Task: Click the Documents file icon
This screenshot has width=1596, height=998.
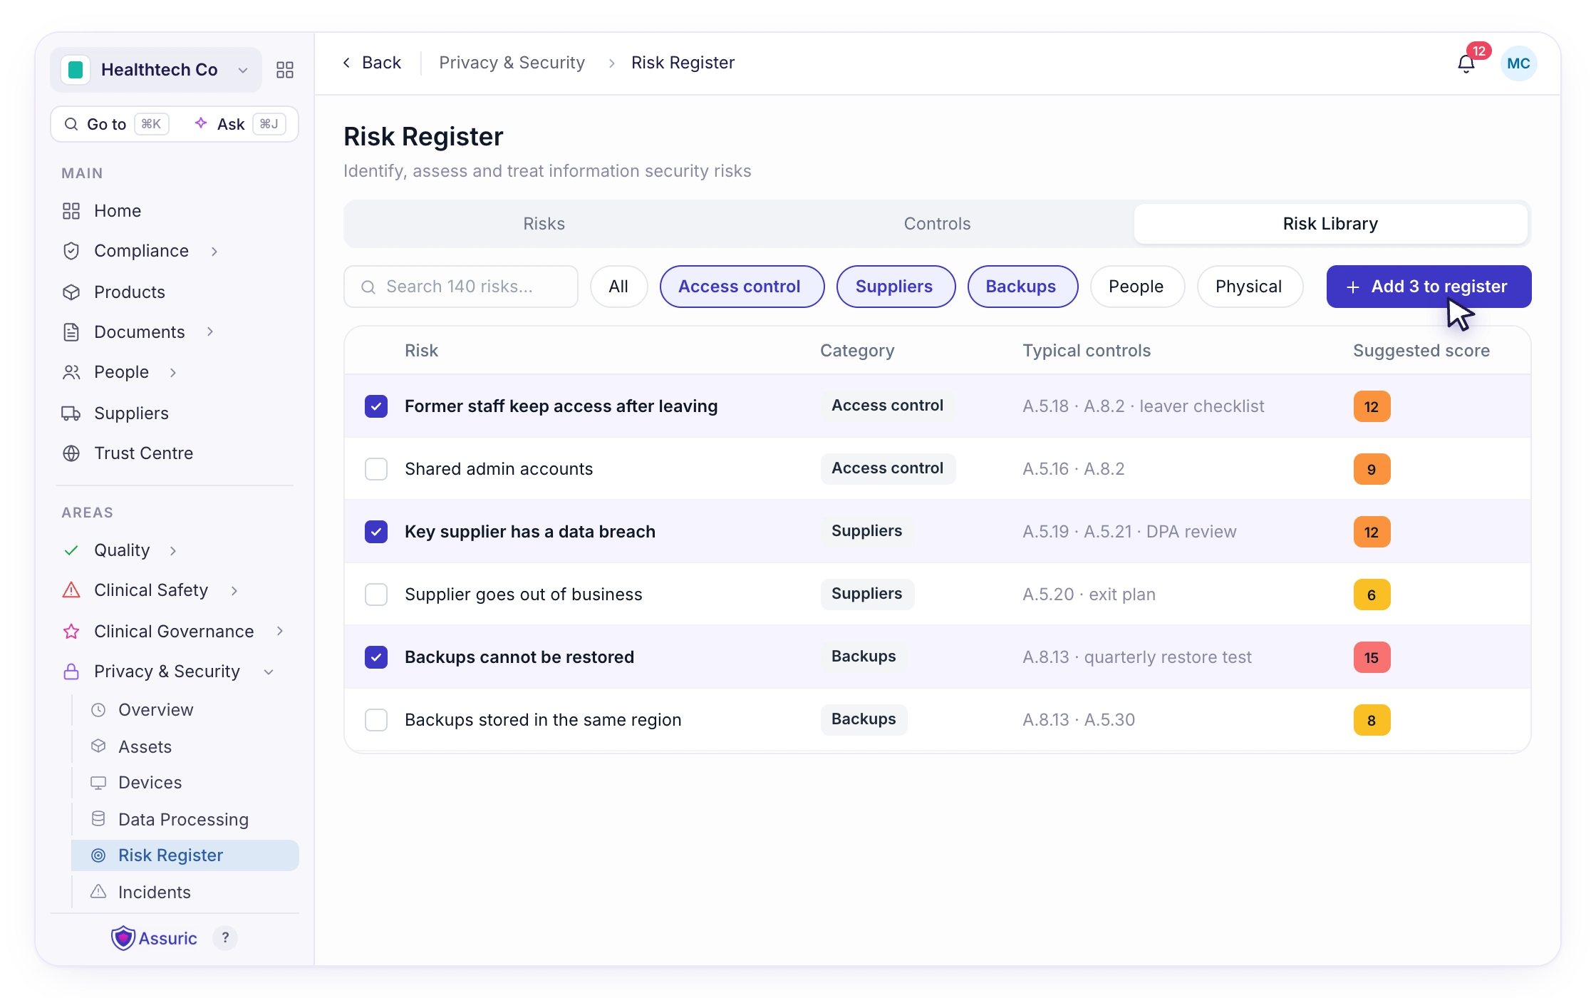Action: (x=71, y=332)
